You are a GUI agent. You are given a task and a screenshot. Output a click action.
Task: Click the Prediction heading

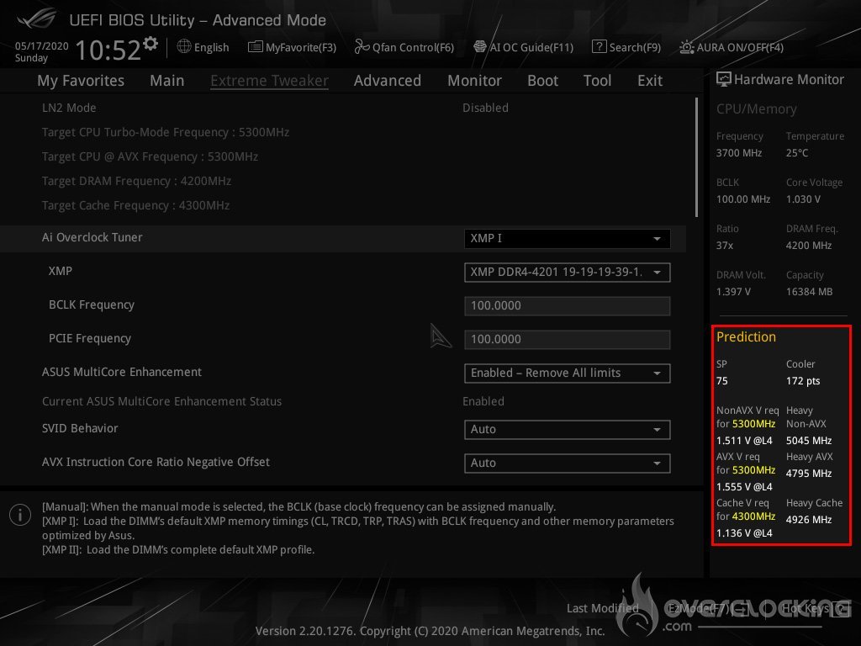point(746,336)
